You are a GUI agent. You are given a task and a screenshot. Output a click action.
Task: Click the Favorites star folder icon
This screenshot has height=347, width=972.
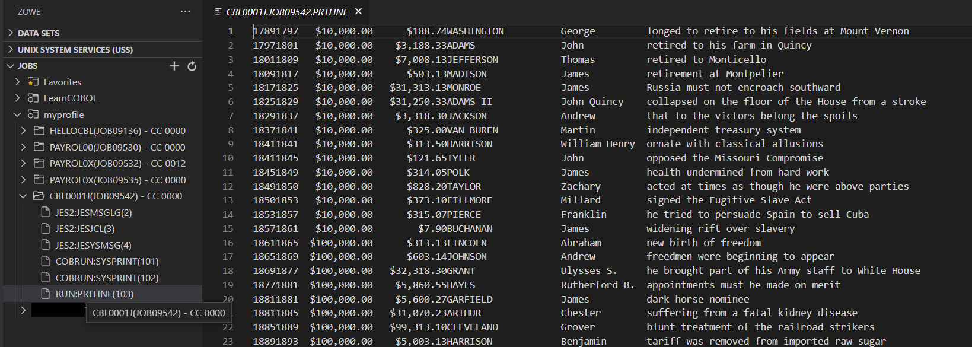pos(33,82)
